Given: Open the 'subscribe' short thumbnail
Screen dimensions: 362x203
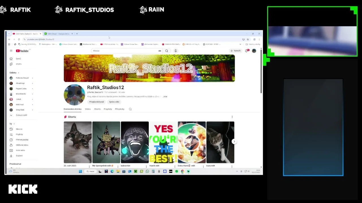Looking at the screenshot, I should (135, 142).
